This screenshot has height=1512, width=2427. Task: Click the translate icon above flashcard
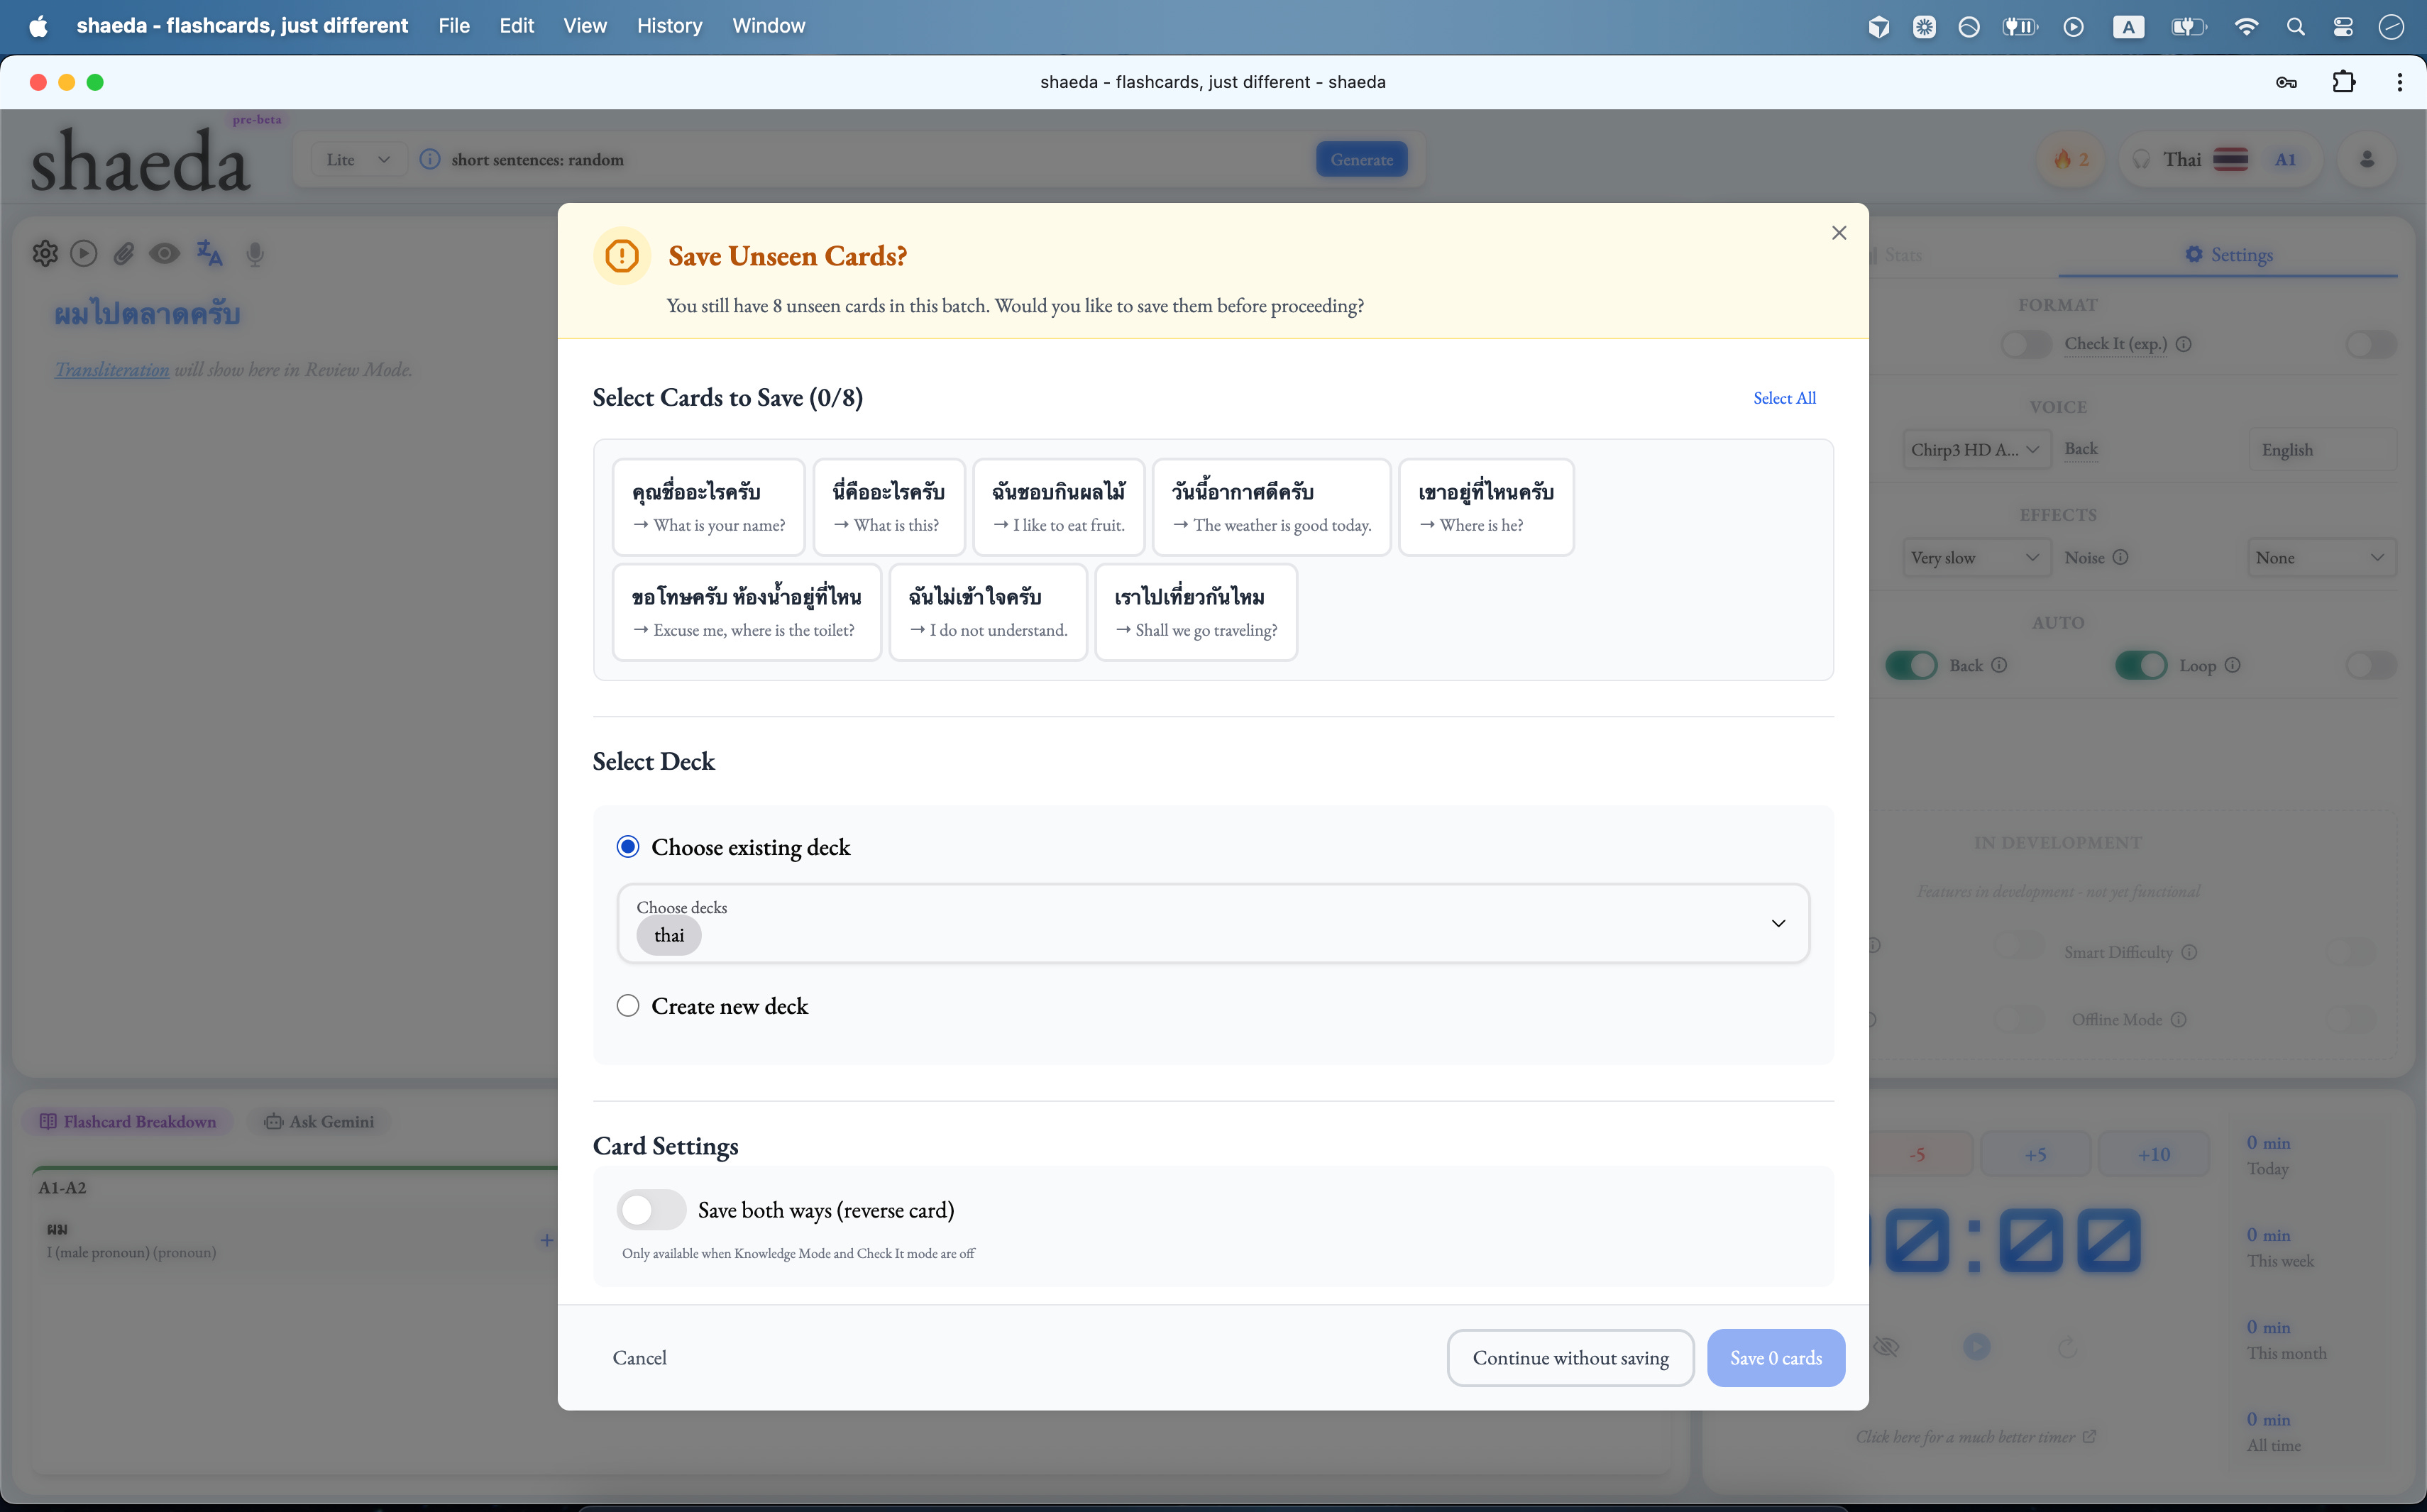tap(209, 254)
